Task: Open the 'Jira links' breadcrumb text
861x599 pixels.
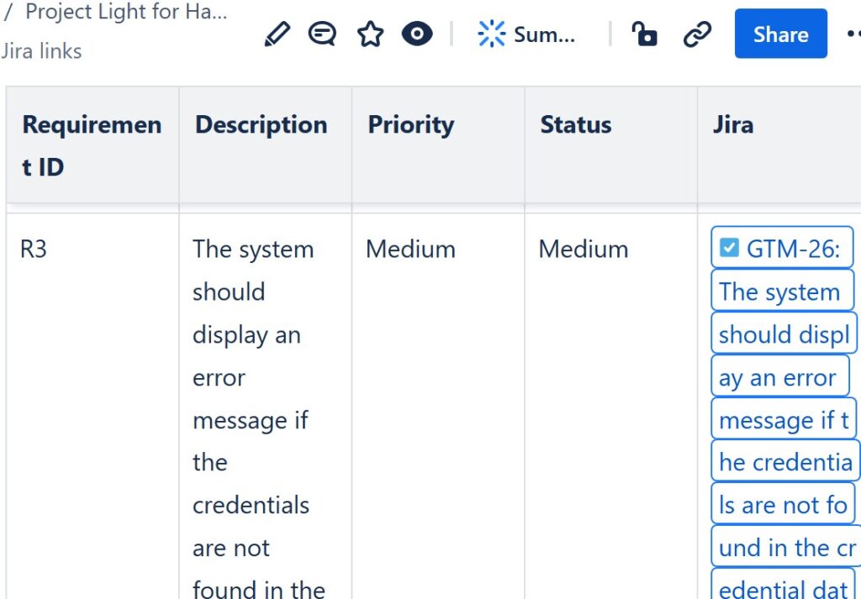Action: pos(41,51)
